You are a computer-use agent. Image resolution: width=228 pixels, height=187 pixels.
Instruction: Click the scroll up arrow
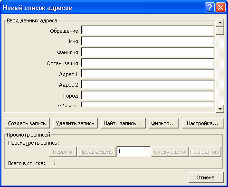click(220, 22)
